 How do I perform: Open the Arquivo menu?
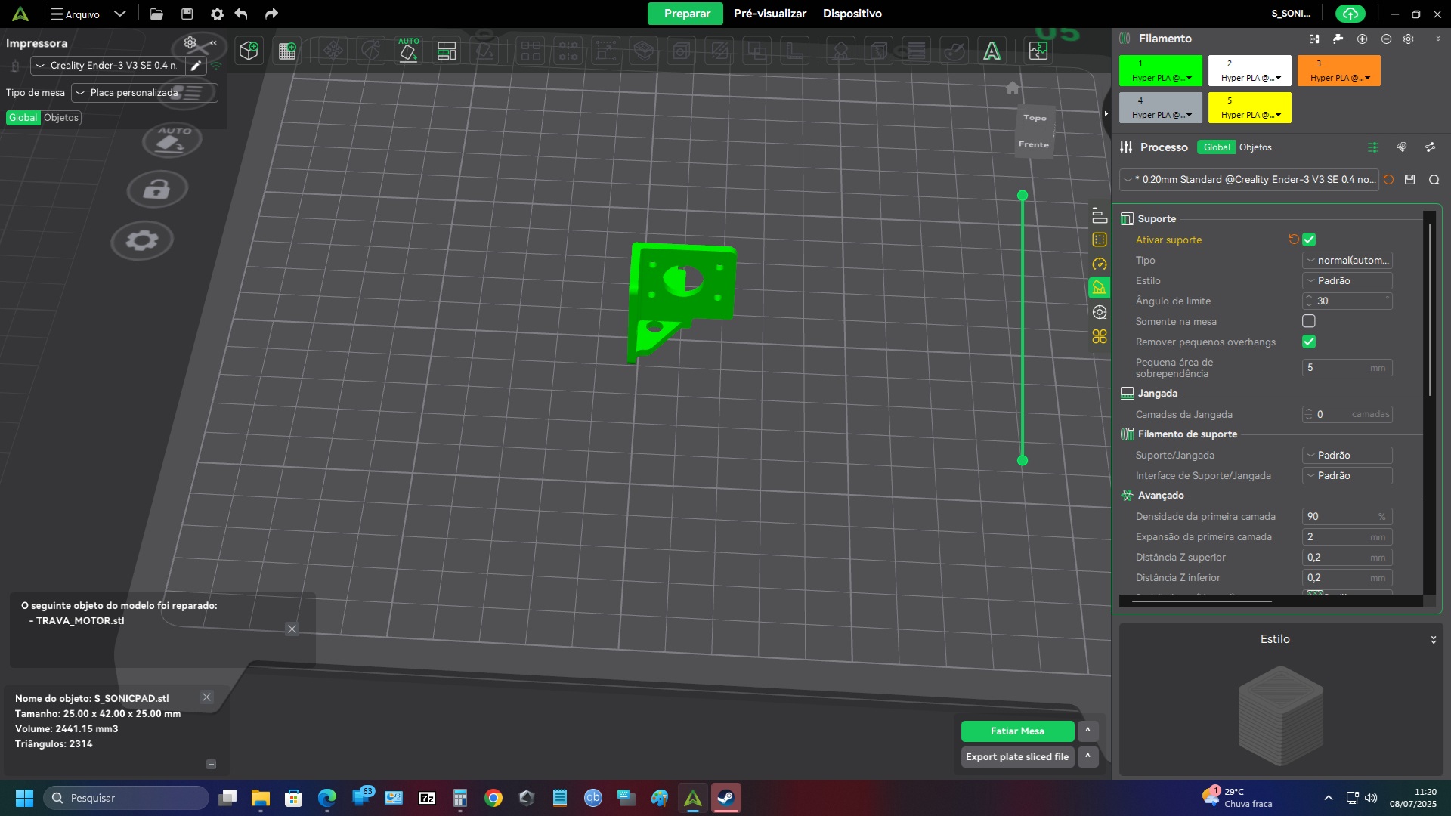point(75,14)
